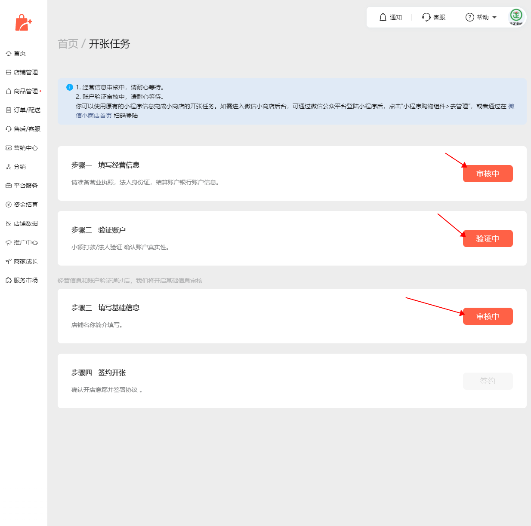The width and height of the screenshot is (531, 526).
Task: Click the 步骤一 填写经营信息 heading
Action: click(105, 165)
